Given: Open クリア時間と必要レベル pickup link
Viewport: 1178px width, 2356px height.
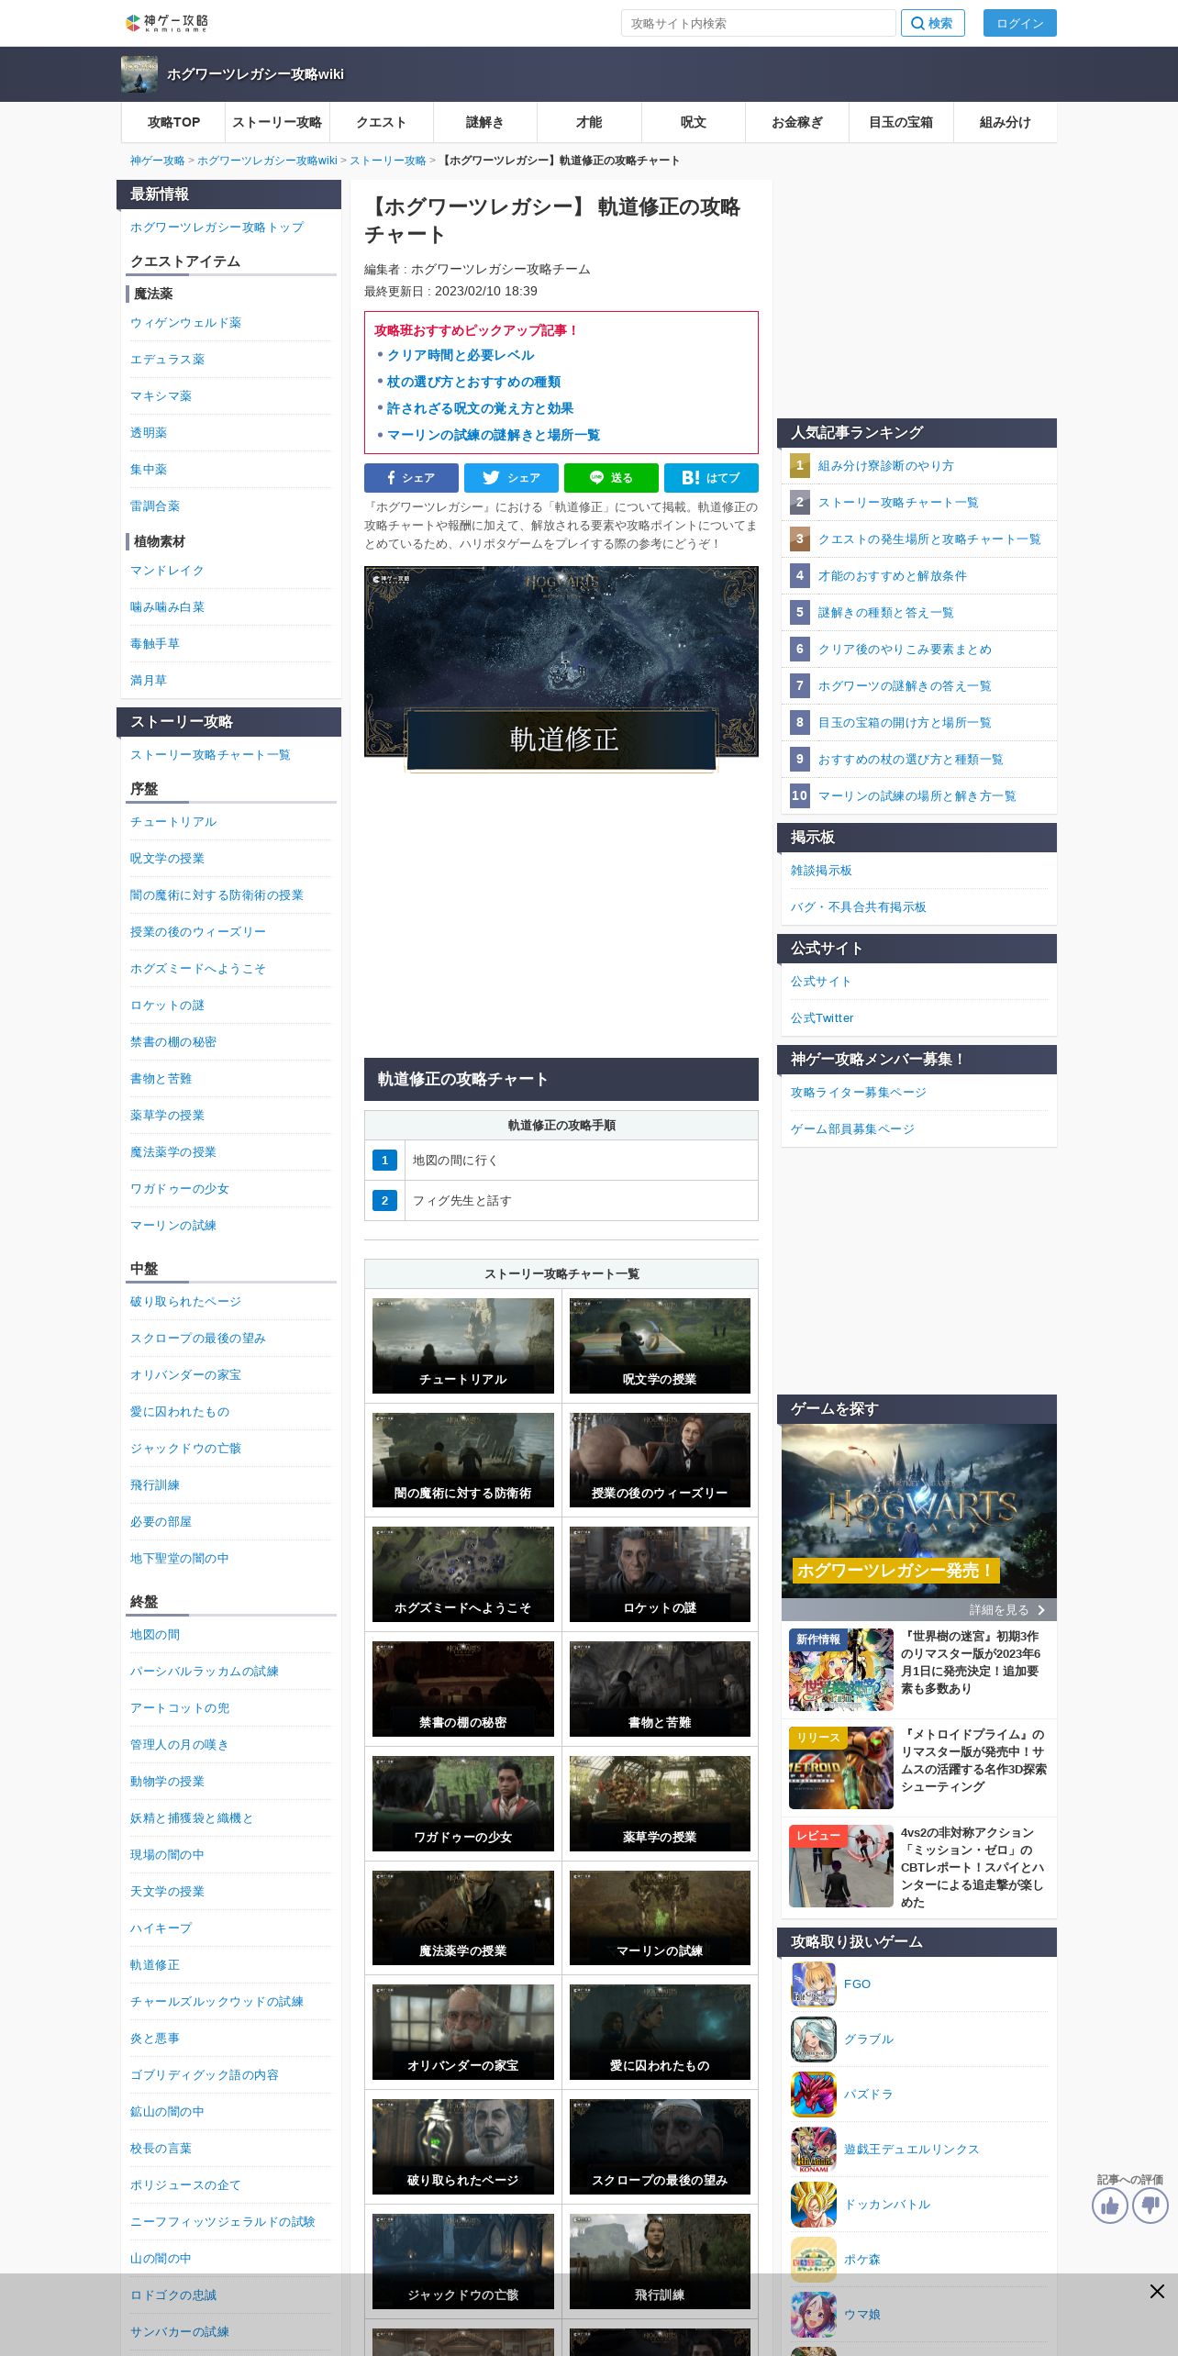Looking at the screenshot, I should (461, 355).
